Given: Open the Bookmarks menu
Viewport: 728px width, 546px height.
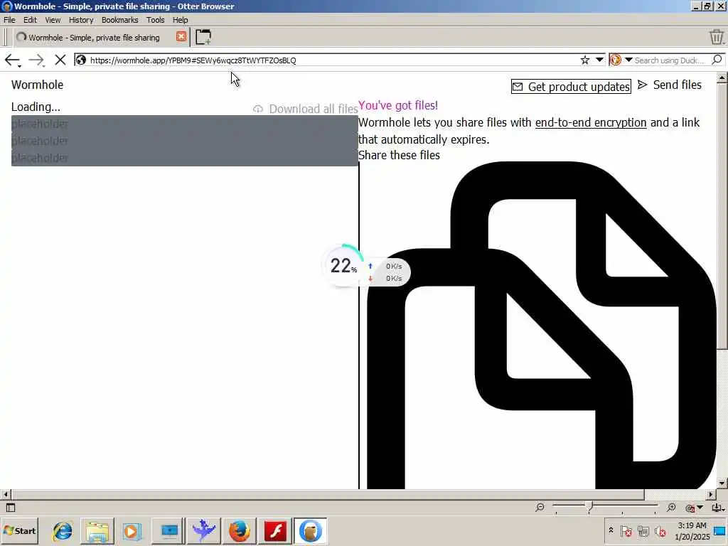Looking at the screenshot, I should (119, 20).
